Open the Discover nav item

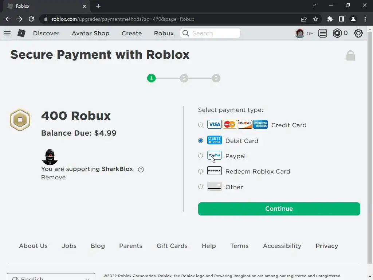[46, 33]
